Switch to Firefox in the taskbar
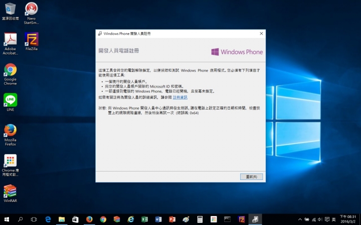The image size is (361, 225). (x=89, y=219)
